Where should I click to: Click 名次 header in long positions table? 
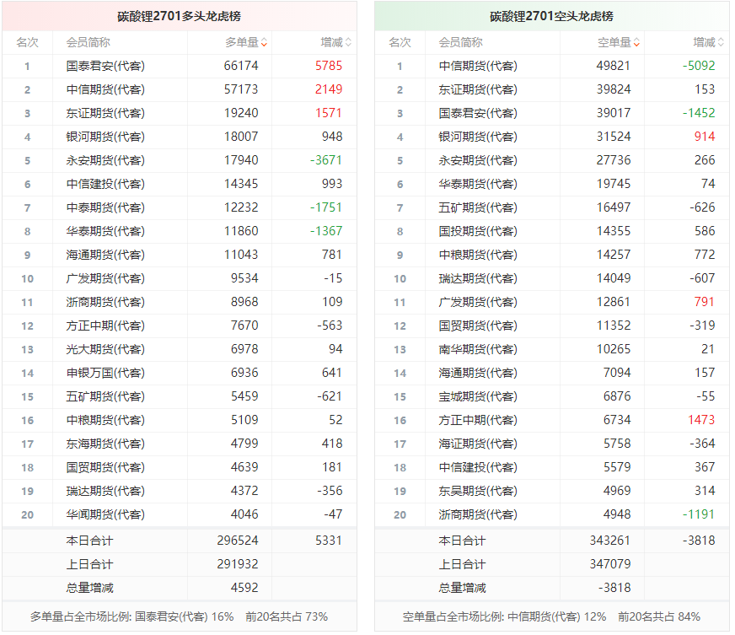(x=27, y=43)
